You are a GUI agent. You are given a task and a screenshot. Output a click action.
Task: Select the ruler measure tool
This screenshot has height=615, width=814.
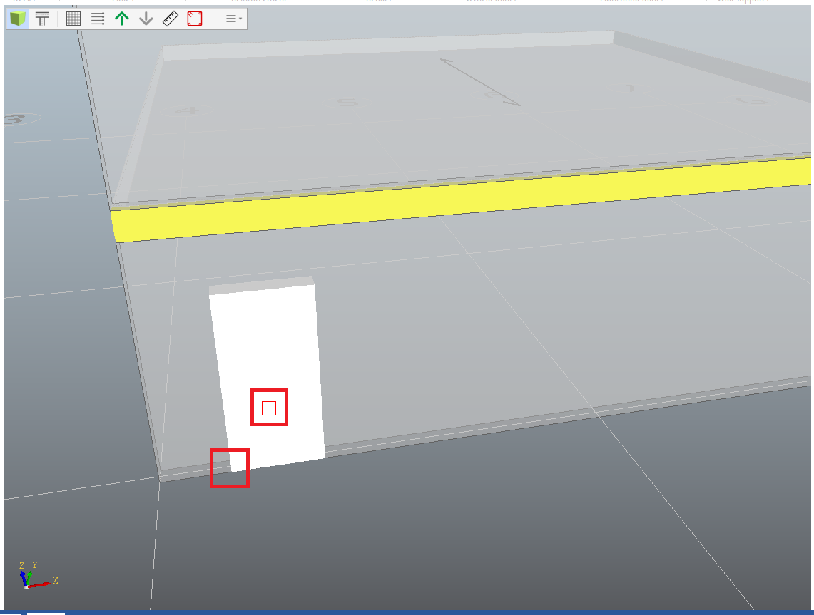[171, 19]
